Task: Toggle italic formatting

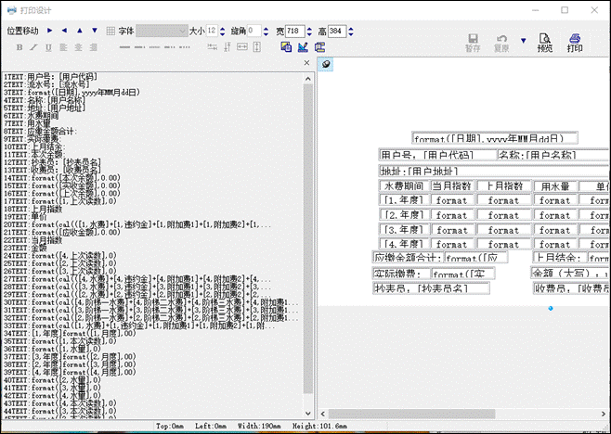Action: coord(34,47)
